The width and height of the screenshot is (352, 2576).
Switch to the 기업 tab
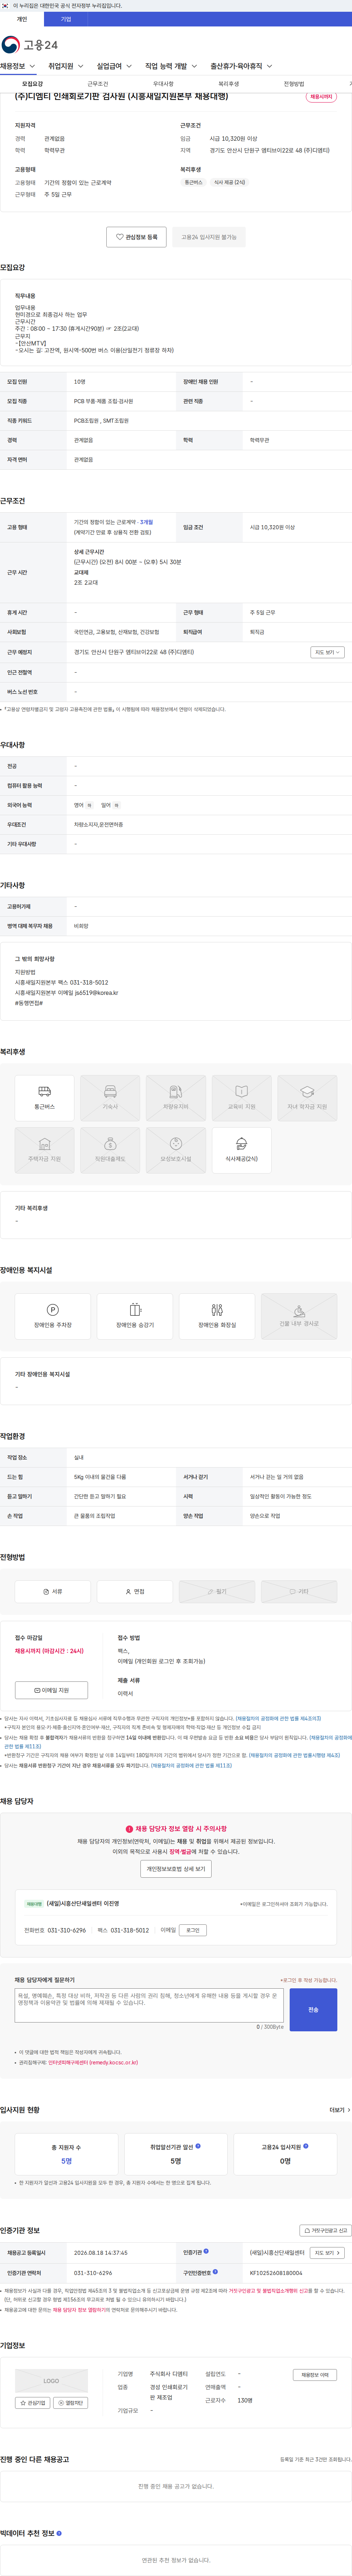coord(66,19)
